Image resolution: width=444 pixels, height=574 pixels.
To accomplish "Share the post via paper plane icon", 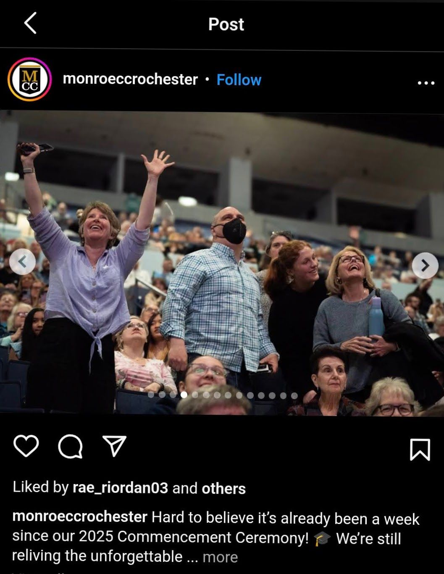I will pos(114,446).
